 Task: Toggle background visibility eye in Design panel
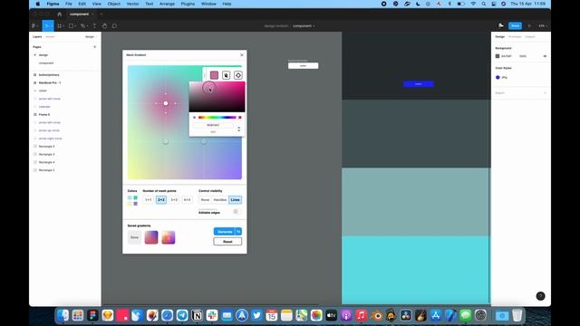[545, 56]
